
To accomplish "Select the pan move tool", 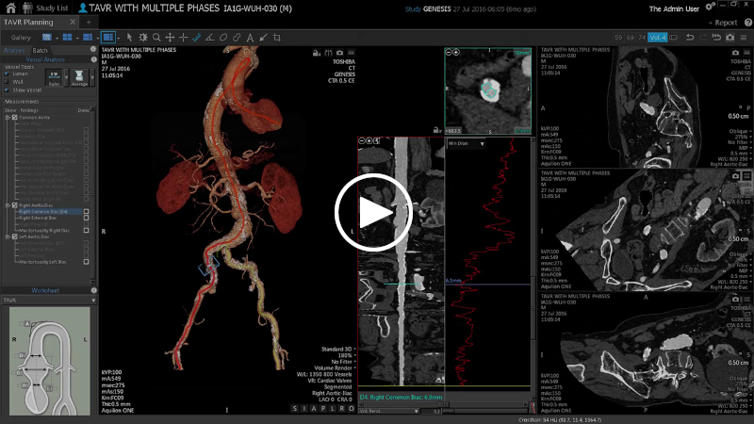I will 170,38.
